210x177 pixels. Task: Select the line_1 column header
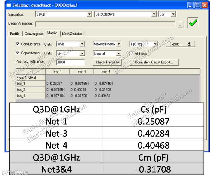(x=58, y=72)
